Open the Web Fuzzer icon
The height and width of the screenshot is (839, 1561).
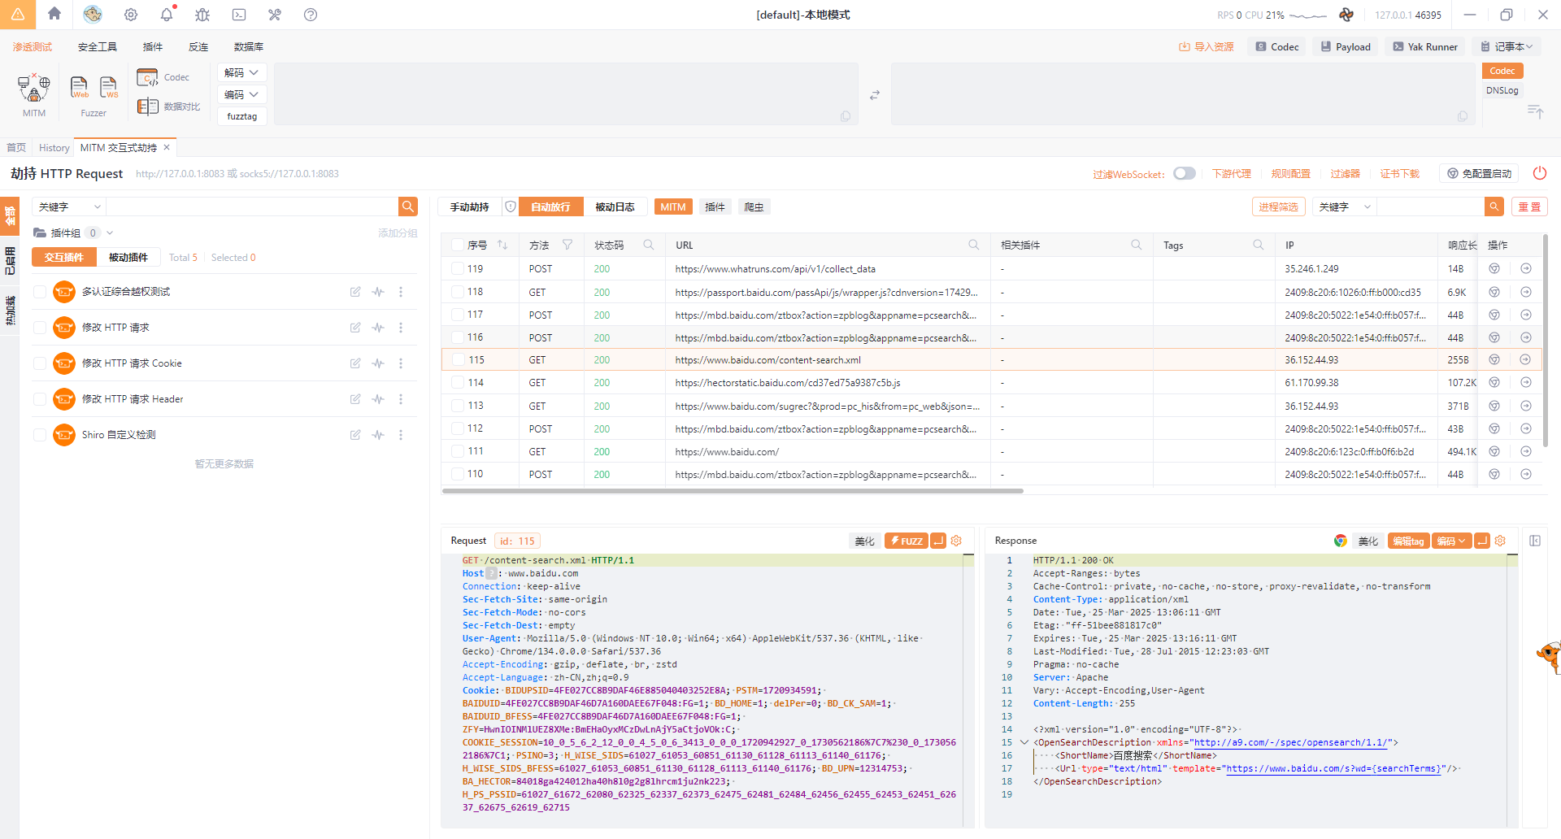pos(80,87)
